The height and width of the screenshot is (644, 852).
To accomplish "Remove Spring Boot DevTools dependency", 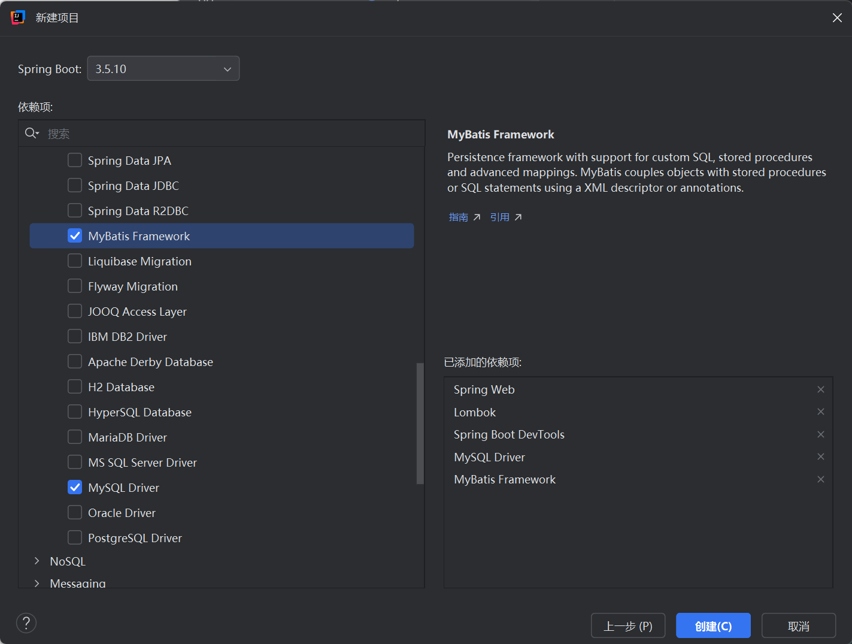I will 821,434.
